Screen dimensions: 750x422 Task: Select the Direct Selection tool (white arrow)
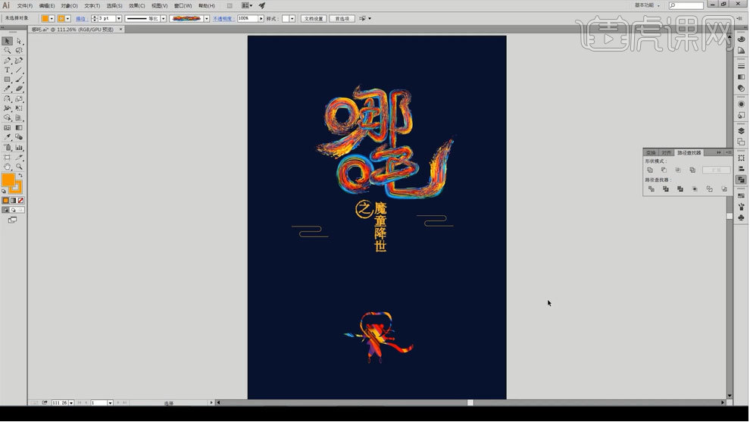pos(19,41)
